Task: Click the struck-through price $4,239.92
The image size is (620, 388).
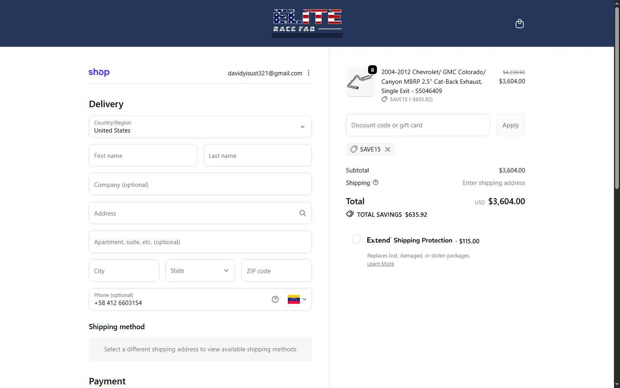Action: pyautogui.click(x=514, y=73)
